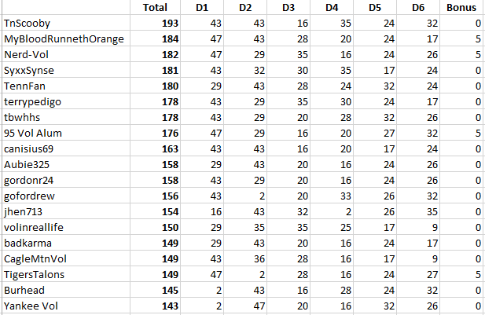Image resolution: width=485 pixels, height=315 pixels.
Task: Select the 95 Vol Alum cell
Action: [x=34, y=133]
